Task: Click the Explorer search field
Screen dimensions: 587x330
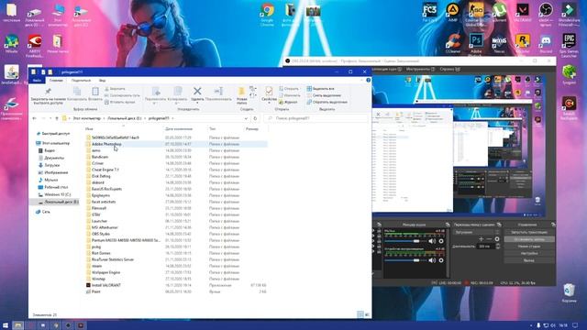Action: 316,118
